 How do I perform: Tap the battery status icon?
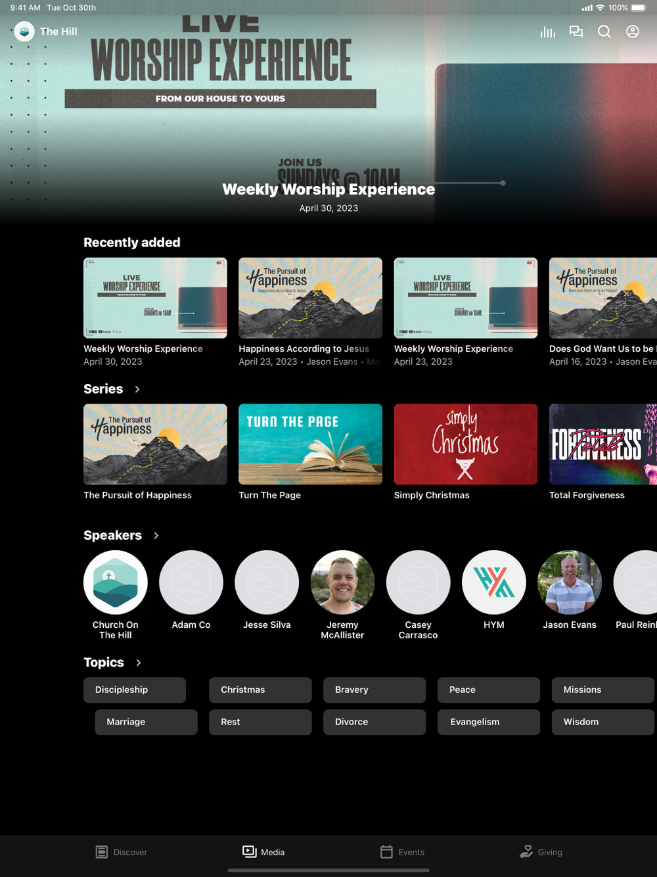click(x=639, y=8)
